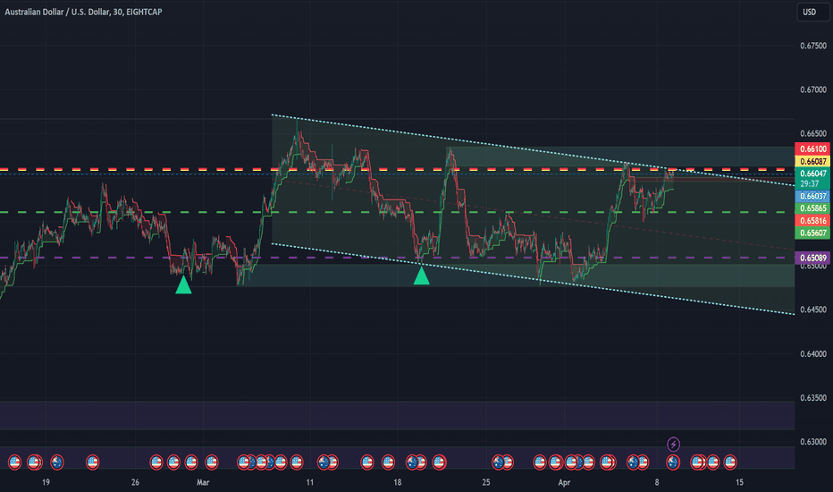Viewport: 833px width, 492px height.
Task: Click the red 0.65816 price label
Action: [812, 221]
